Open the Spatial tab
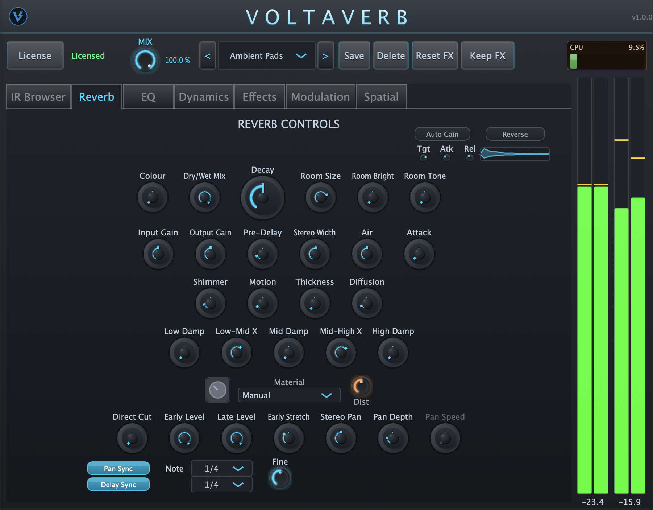 [x=382, y=97]
